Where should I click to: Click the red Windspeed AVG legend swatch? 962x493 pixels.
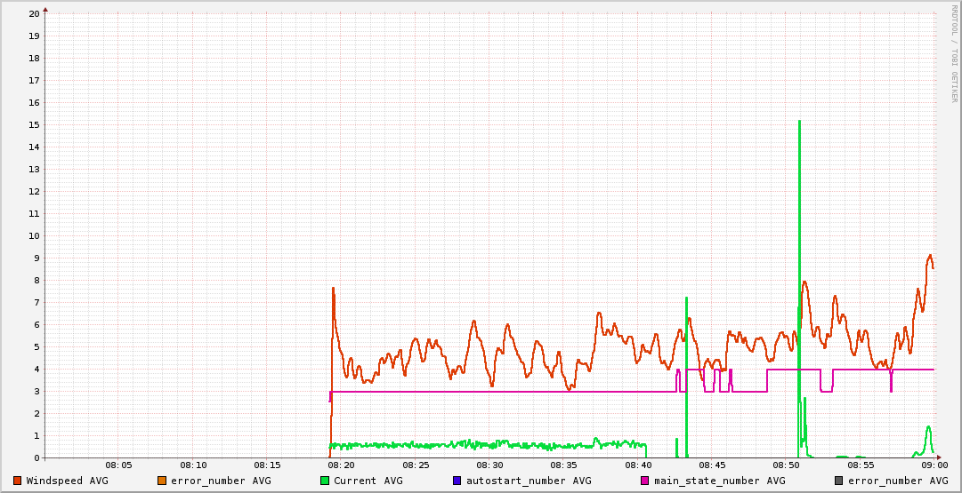[17, 481]
